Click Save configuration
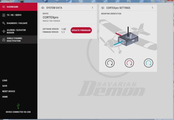The image size is (174, 120). (x=5, y=86)
